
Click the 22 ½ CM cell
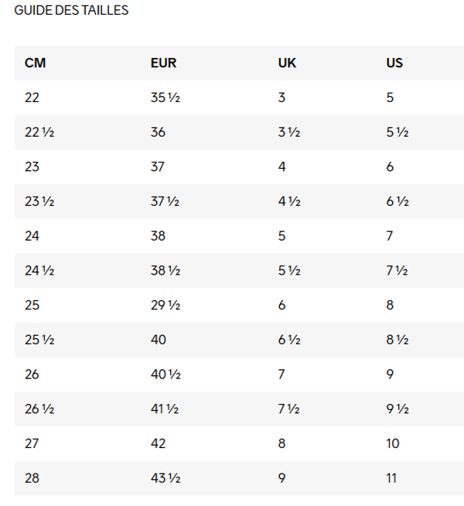[x=39, y=132]
